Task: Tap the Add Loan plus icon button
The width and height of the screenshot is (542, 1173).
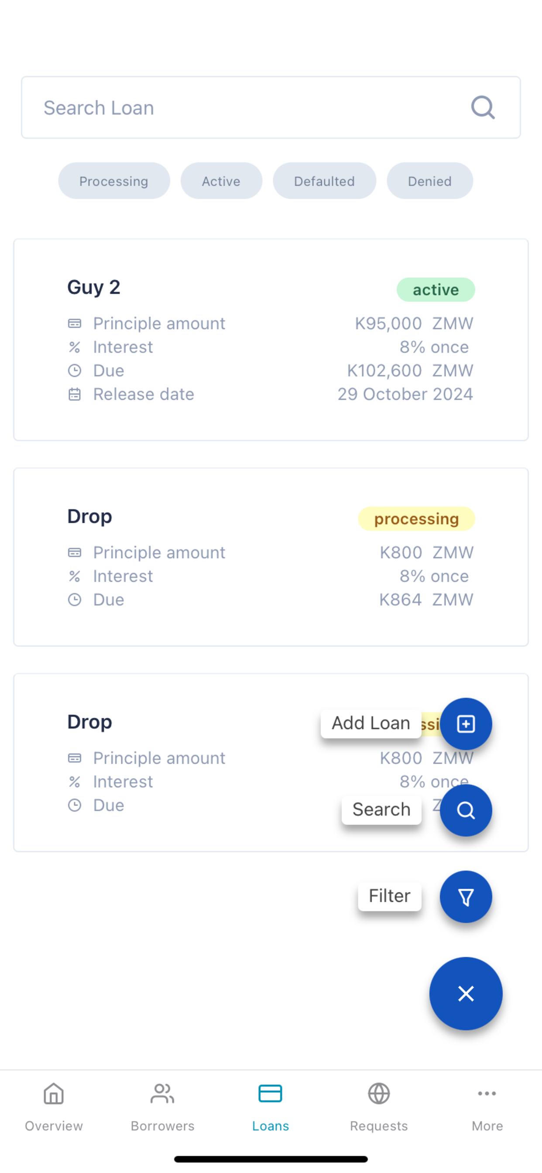Action: [466, 724]
